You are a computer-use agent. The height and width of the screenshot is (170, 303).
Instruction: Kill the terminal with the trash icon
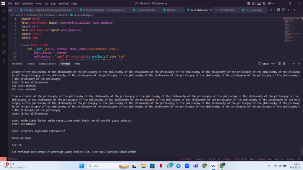tap(284, 64)
